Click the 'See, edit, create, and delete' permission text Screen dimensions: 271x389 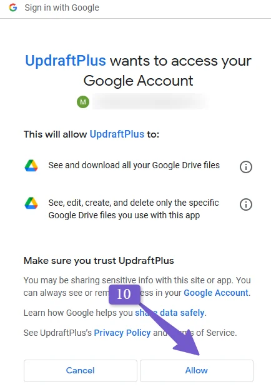[x=134, y=209]
